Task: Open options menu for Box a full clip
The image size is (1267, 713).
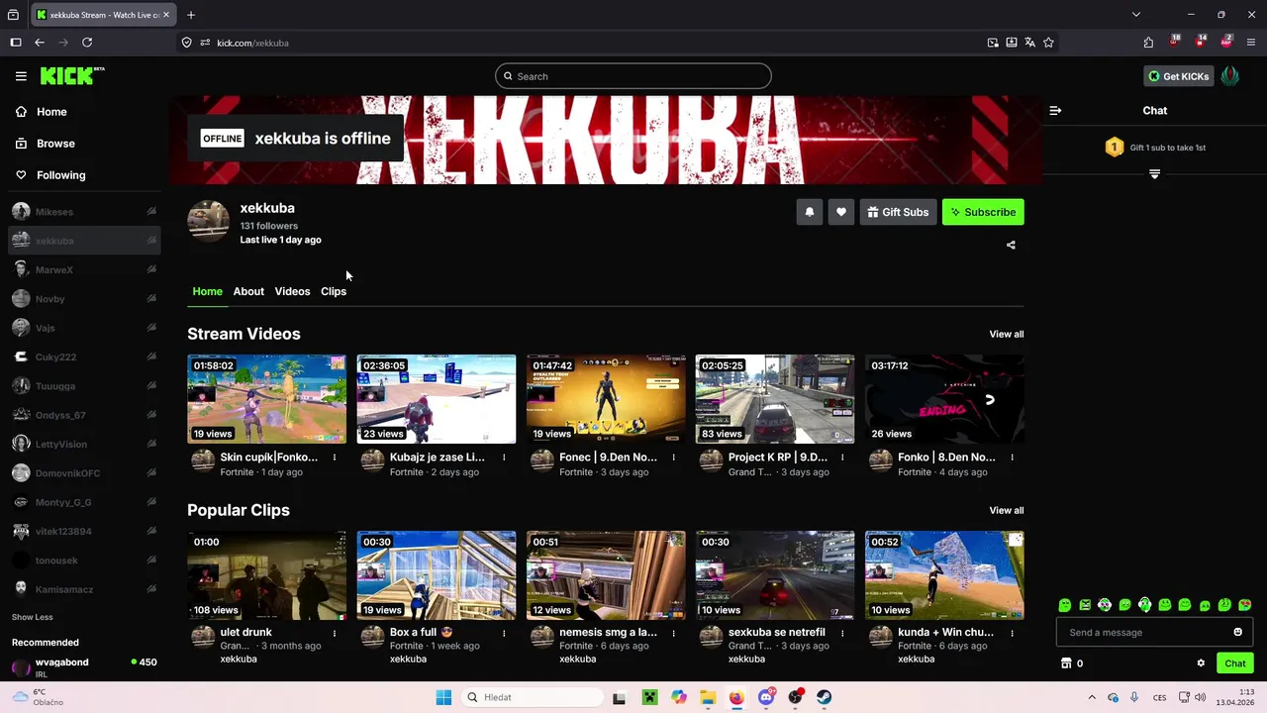Action: coord(504,633)
